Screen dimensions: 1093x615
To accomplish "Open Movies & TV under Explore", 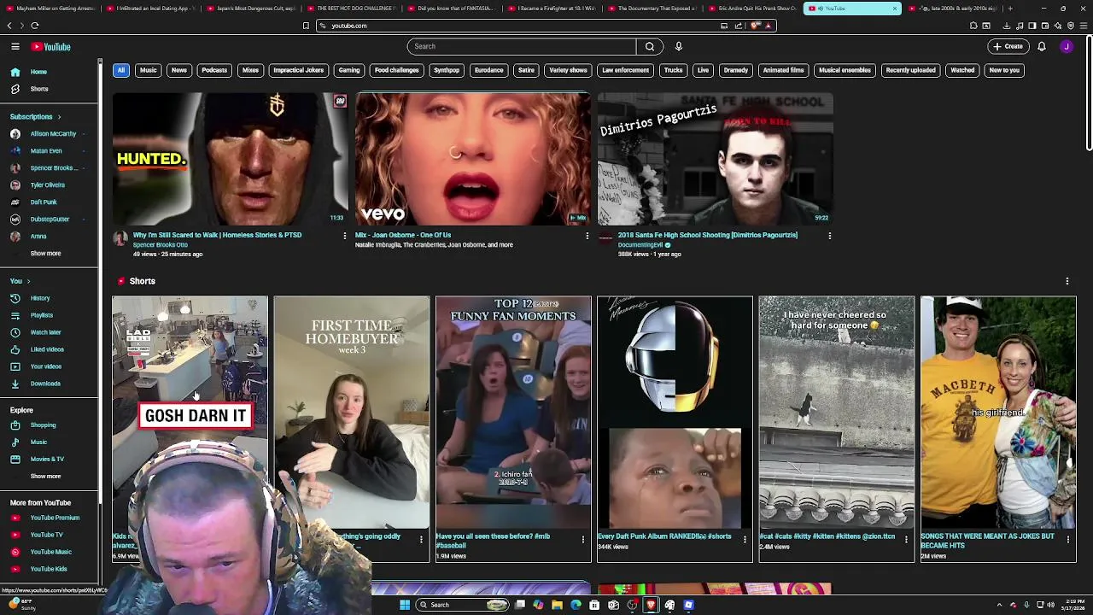I will (x=49, y=460).
